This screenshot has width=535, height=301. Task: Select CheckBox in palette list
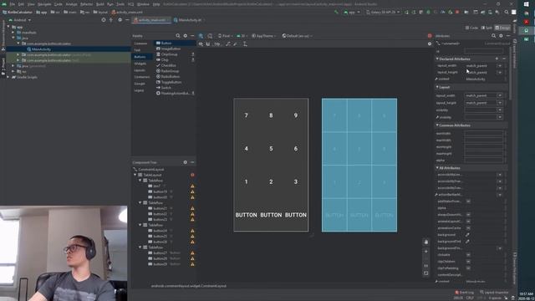166,65
